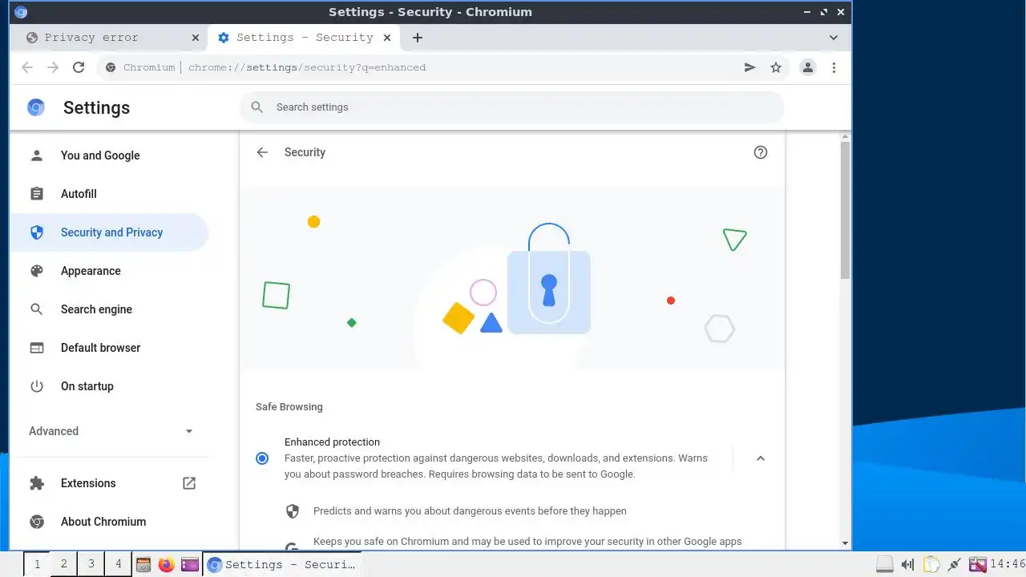1026x577 pixels.
Task: Open the tab search dropdown arrow
Action: coord(834,38)
